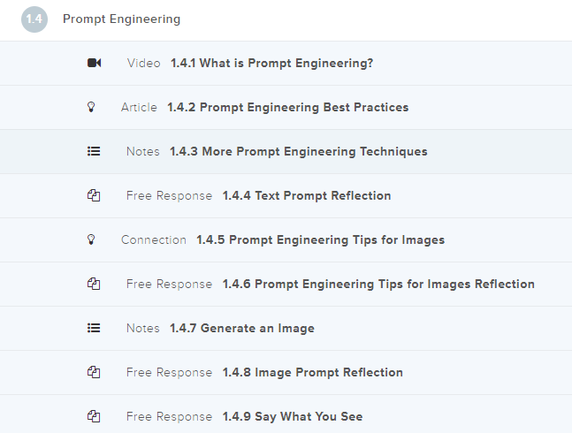Viewport: 572px width, 433px height.
Task: Click the free response icon for 1.4.6
Action: [x=94, y=284]
